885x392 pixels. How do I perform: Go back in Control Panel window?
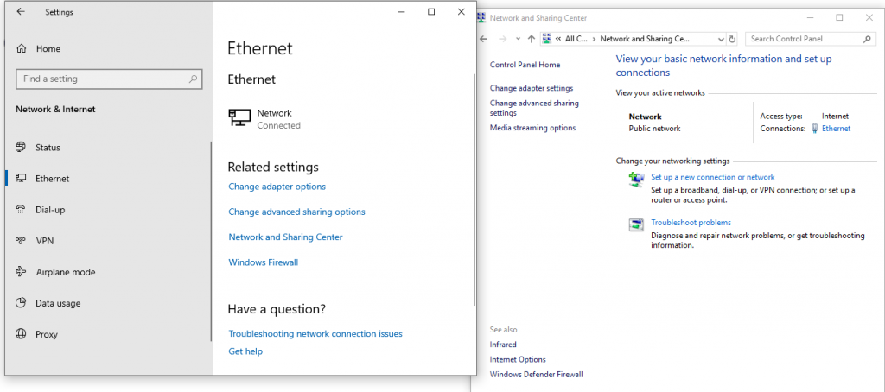(x=483, y=39)
